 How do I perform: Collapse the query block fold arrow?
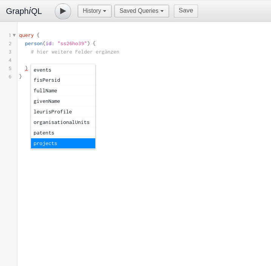click(x=14, y=35)
